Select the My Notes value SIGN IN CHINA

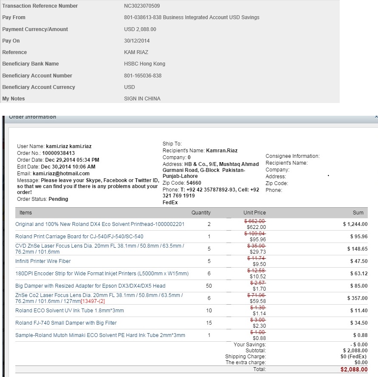click(x=142, y=99)
